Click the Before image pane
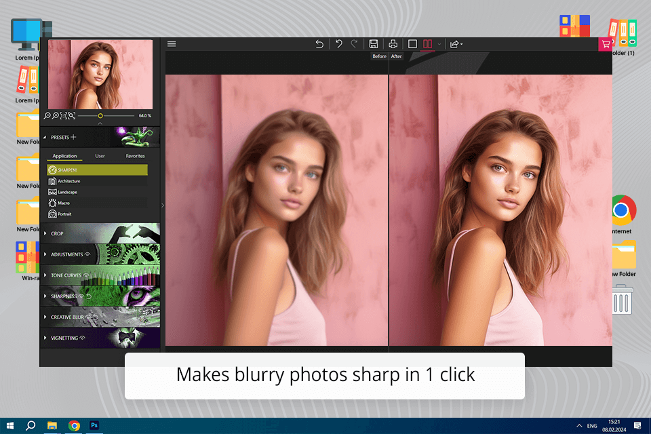The height and width of the screenshot is (434, 651). tap(277, 210)
